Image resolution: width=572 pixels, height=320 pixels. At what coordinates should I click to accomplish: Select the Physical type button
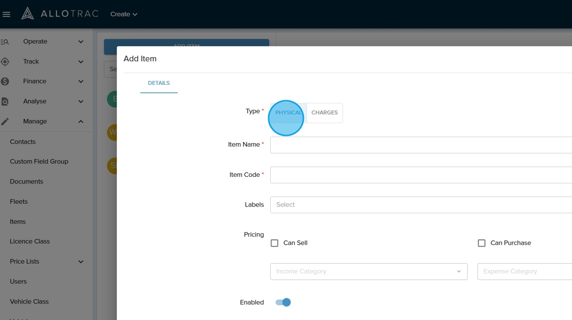click(x=289, y=113)
